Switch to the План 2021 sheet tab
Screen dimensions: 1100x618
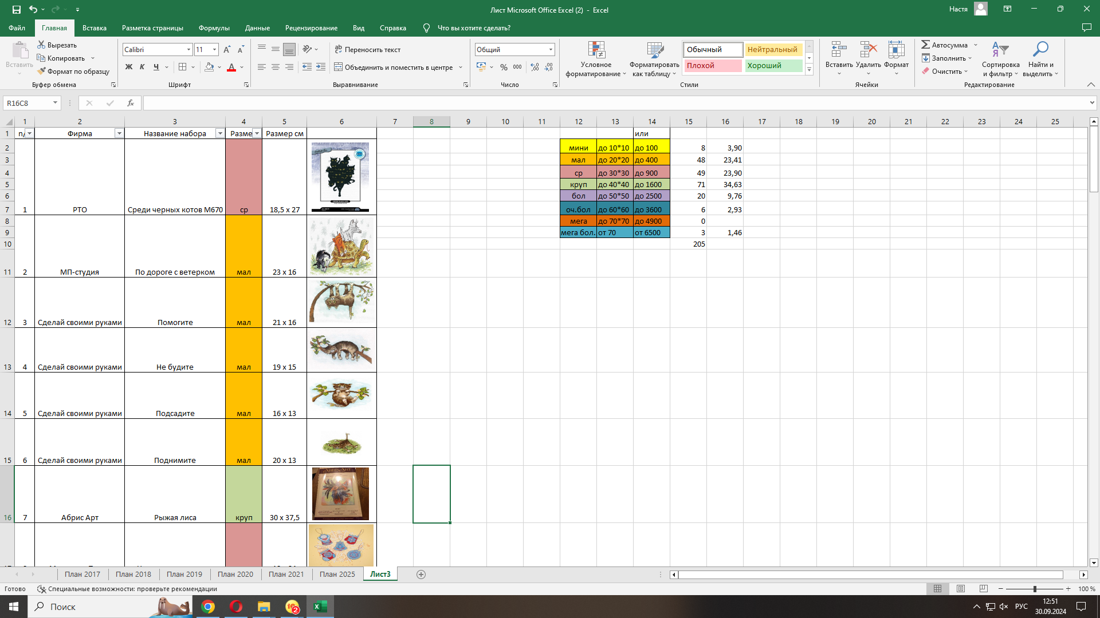pyautogui.click(x=286, y=575)
